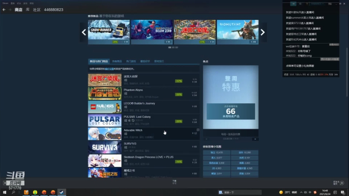The image size is (349, 196).
Task: Open the Subnautica Below Zero card
Action: pos(152,32)
